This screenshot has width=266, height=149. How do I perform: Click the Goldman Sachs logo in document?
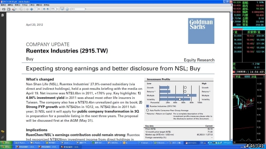click(201, 31)
